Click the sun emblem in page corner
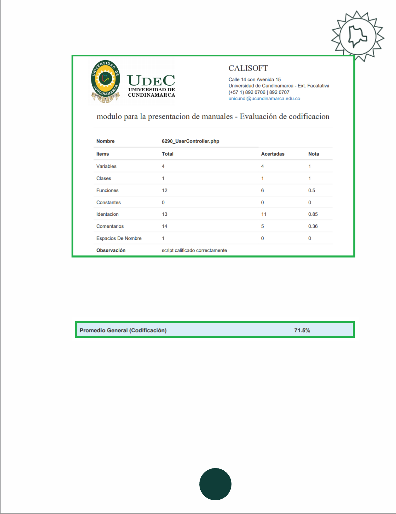 pos(358,36)
